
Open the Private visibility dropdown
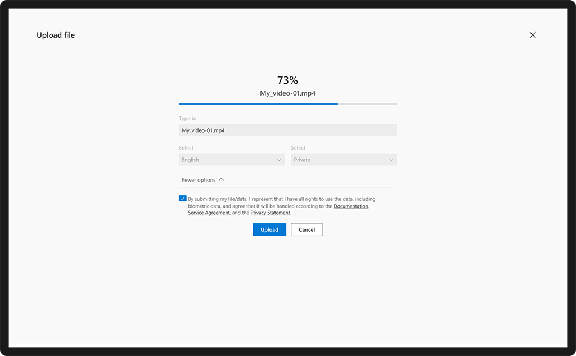coord(344,159)
